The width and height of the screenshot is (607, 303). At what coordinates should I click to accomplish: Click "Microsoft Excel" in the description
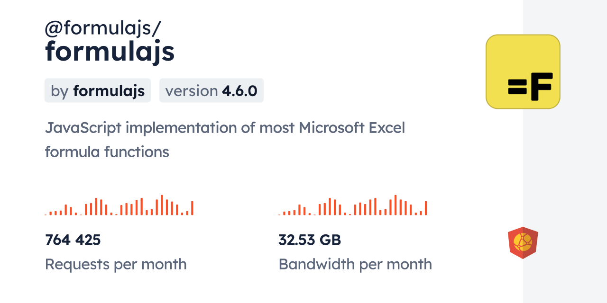tap(351, 128)
